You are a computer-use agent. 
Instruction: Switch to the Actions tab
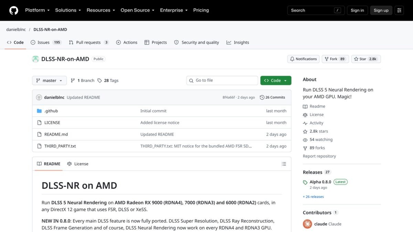(127, 42)
